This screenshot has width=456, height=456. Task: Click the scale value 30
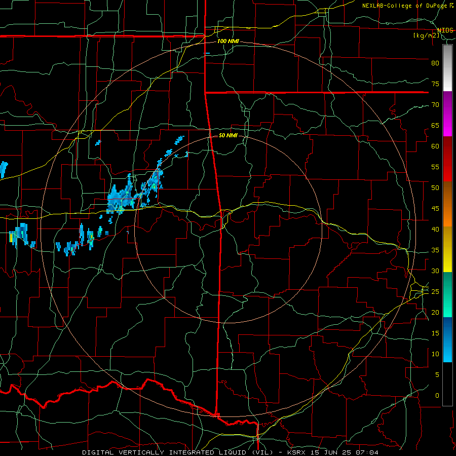pos(435,271)
